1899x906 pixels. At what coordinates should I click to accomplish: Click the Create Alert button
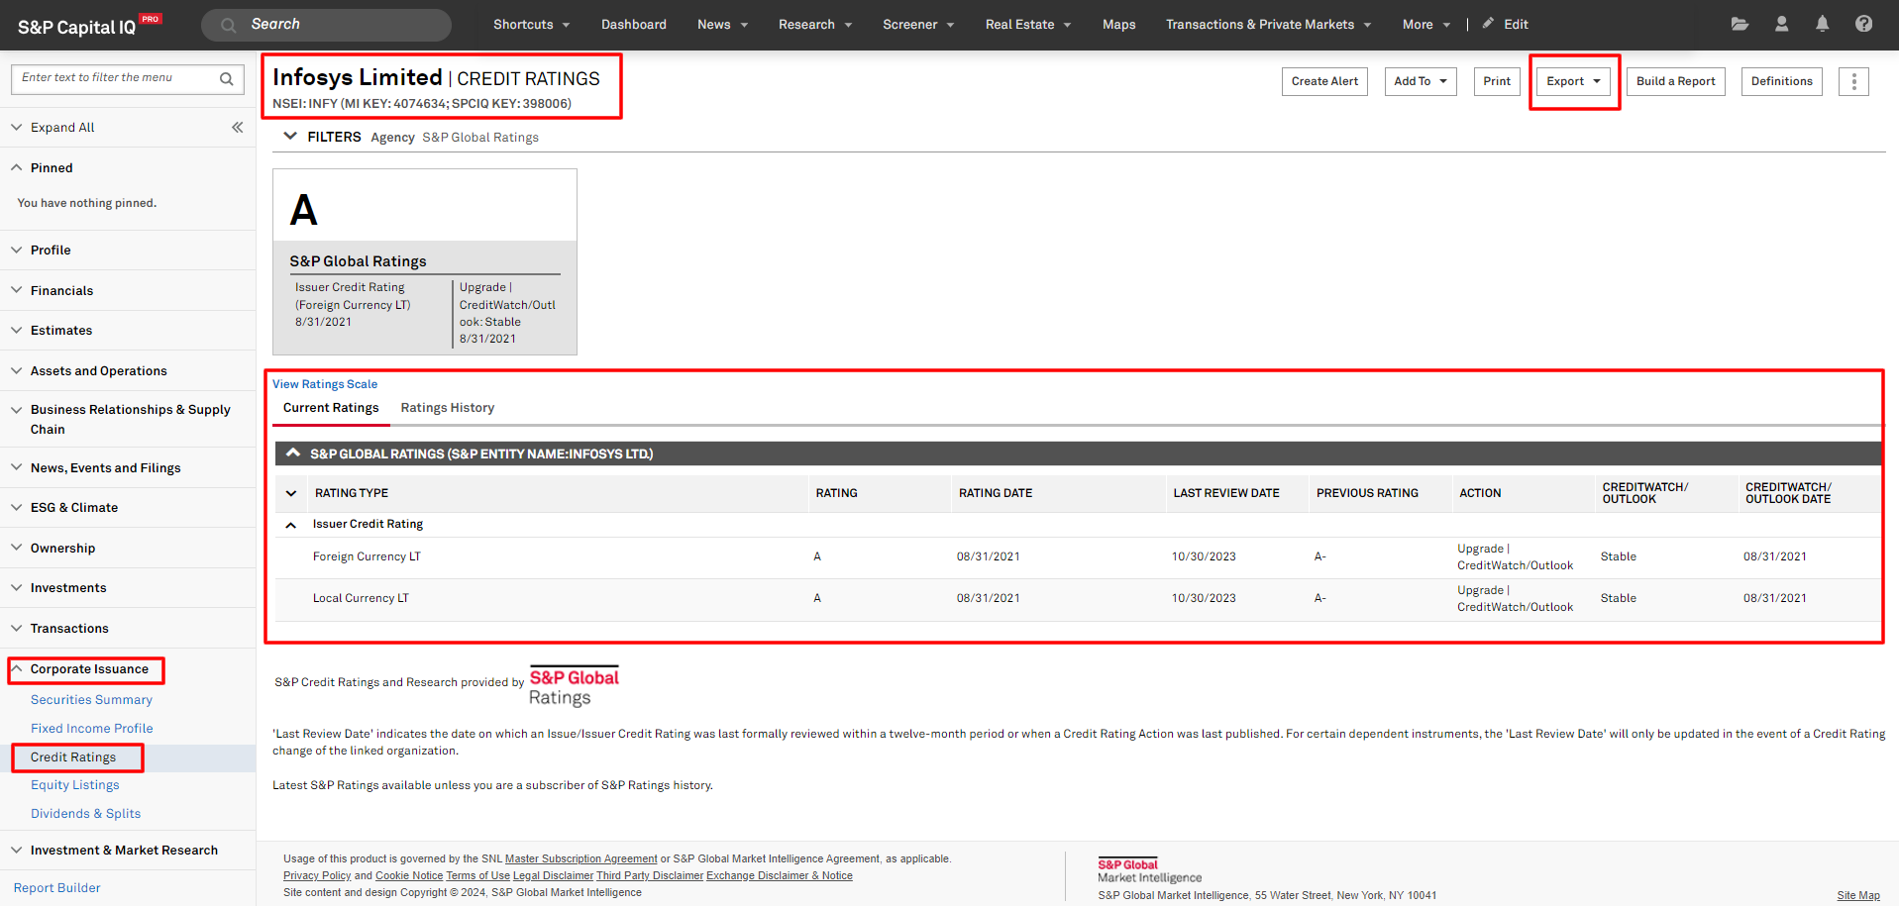(x=1324, y=81)
